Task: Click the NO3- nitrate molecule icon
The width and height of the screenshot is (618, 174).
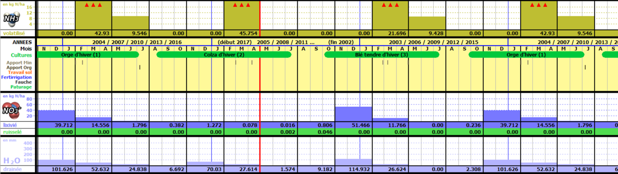Action: click(x=11, y=110)
